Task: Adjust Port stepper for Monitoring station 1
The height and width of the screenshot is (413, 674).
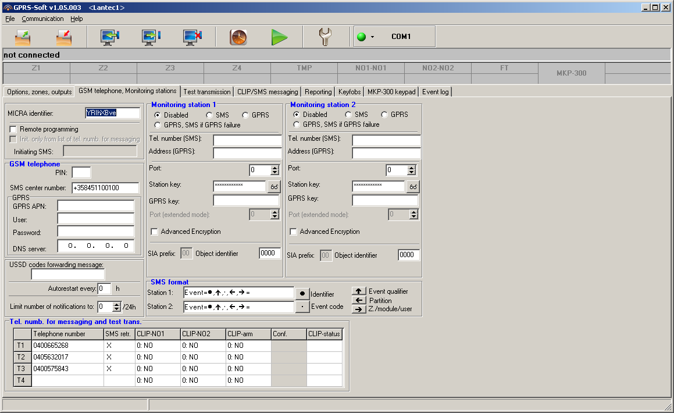Action: pyautogui.click(x=275, y=170)
